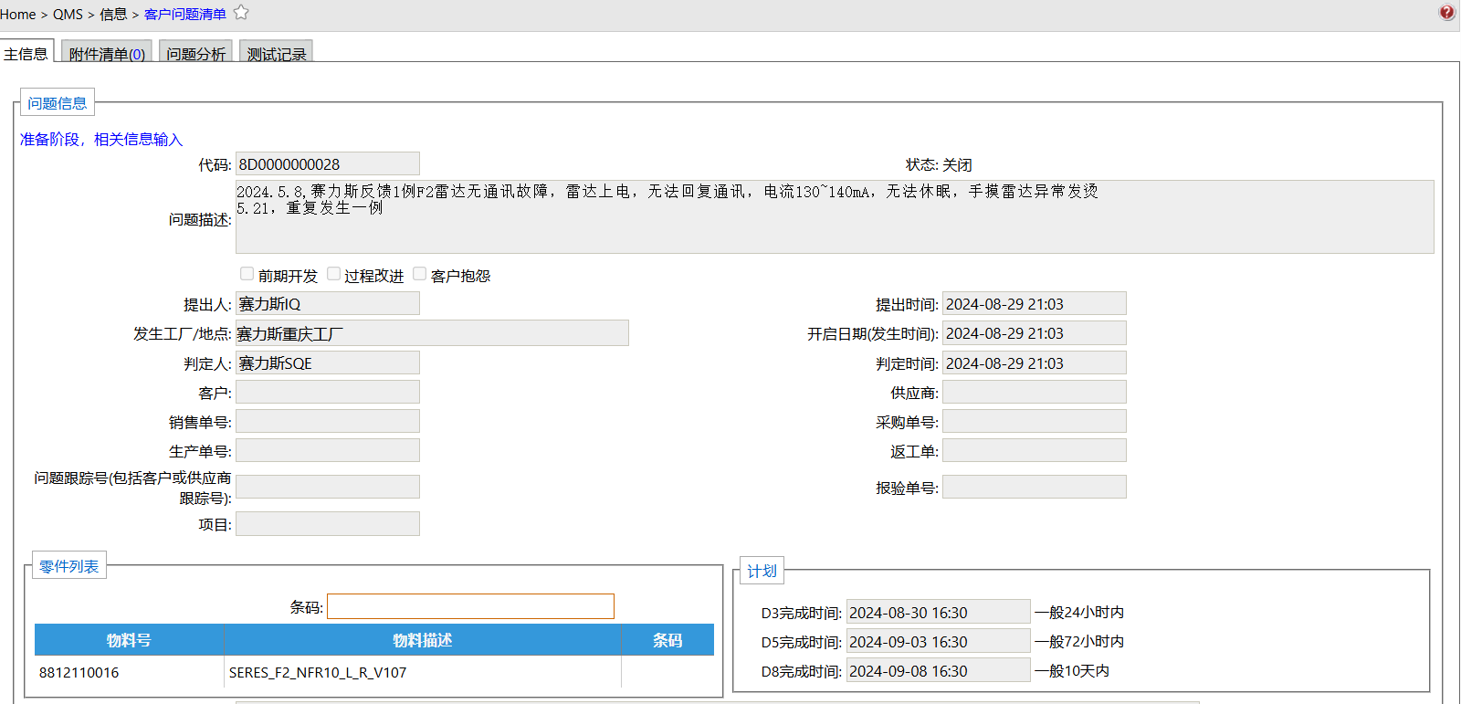The image size is (1461, 704).
Task: Click the 代码 field 8D0000000028
Action: click(328, 164)
